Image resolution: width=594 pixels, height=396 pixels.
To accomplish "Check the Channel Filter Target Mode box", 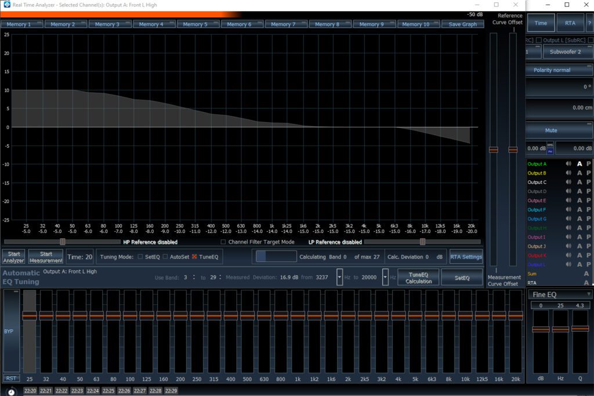I will coord(223,242).
